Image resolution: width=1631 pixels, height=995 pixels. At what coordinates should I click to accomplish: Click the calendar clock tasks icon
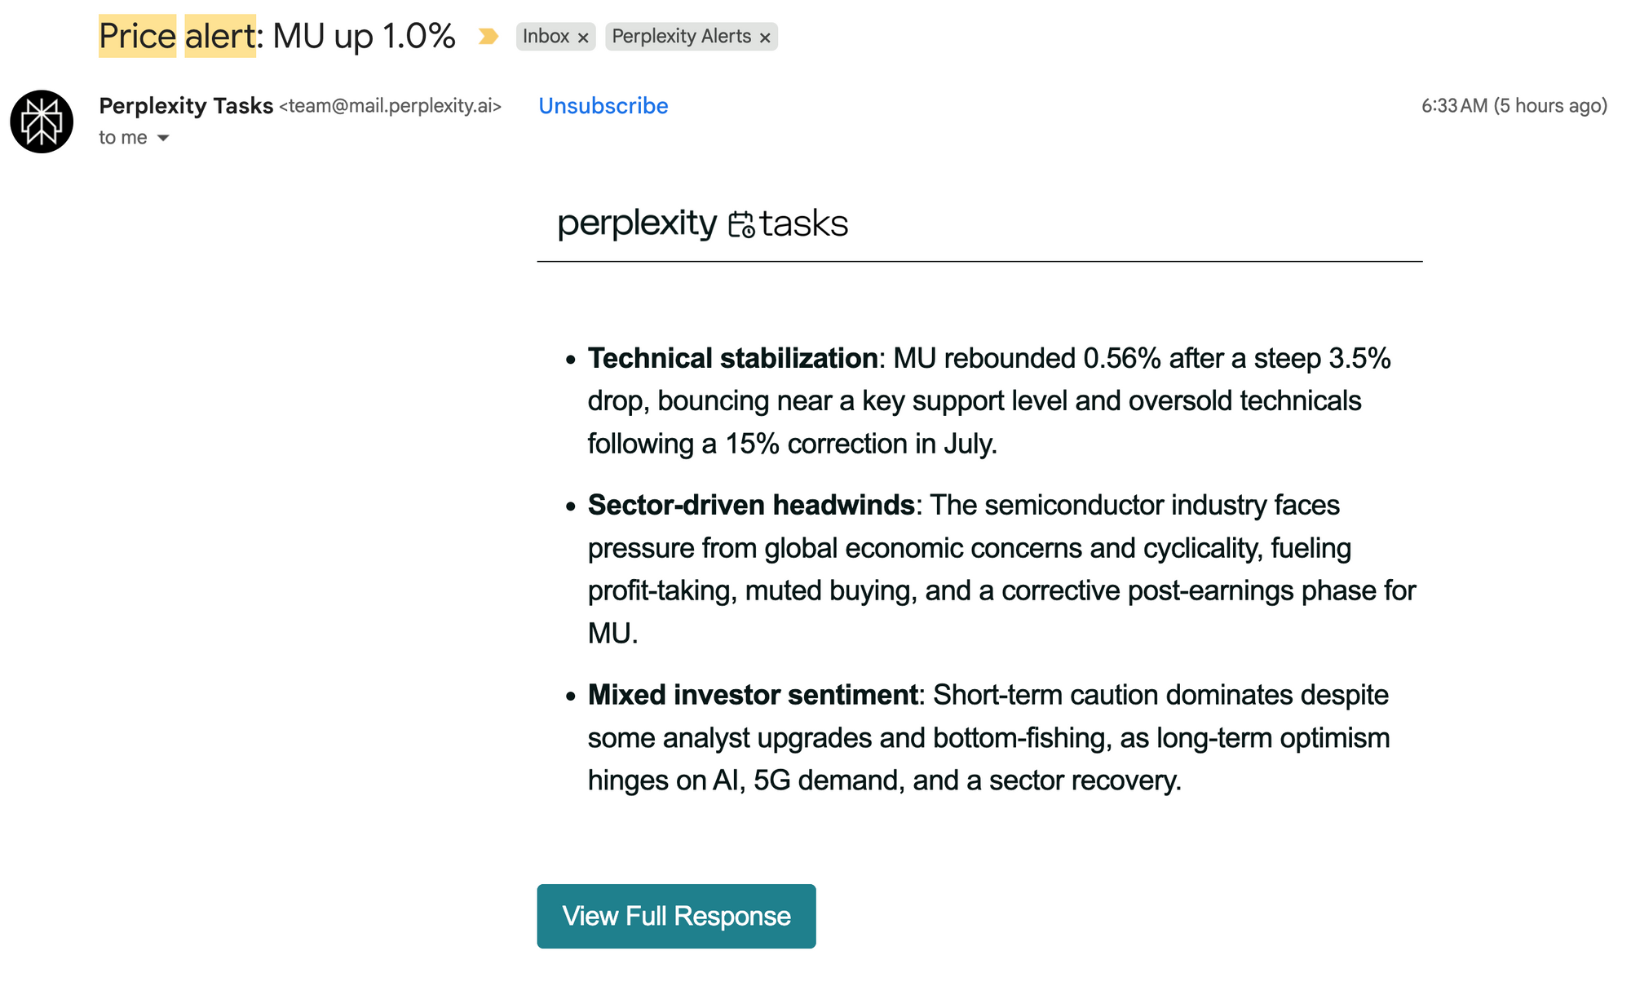tap(741, 224)
